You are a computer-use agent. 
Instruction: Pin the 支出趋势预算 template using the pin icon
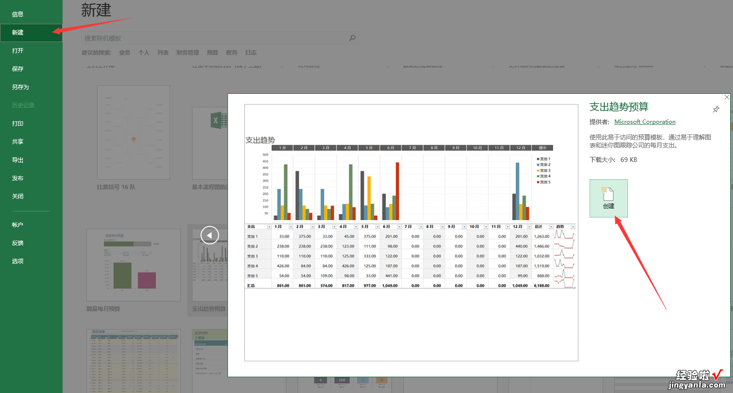pyautogui.click(x=716, y=110)
